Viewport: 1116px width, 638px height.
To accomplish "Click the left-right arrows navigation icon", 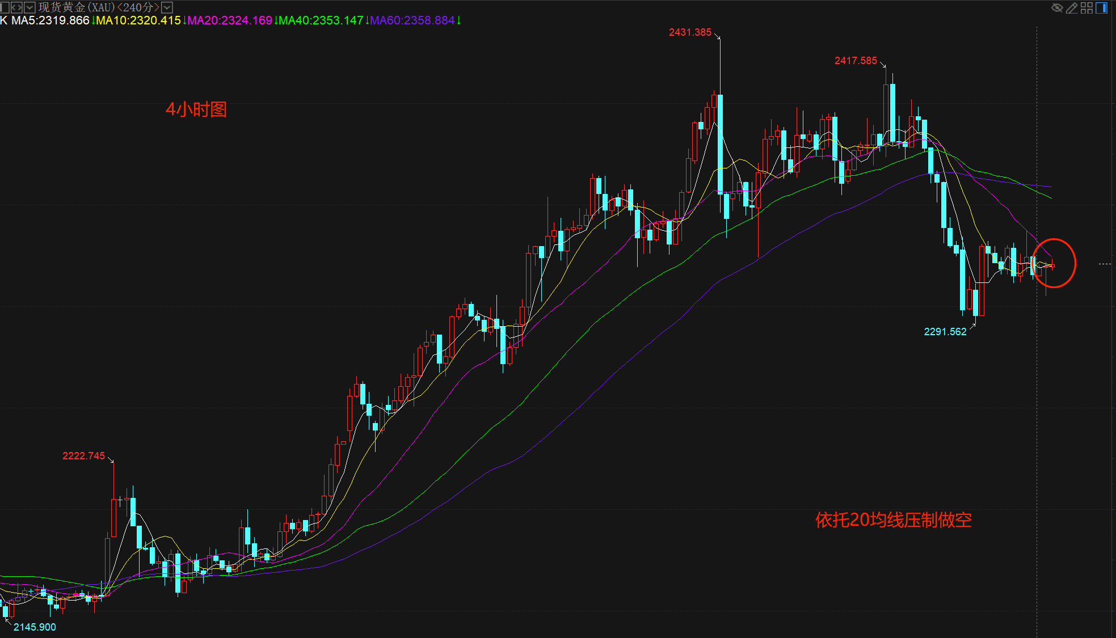I will (16, 7).
